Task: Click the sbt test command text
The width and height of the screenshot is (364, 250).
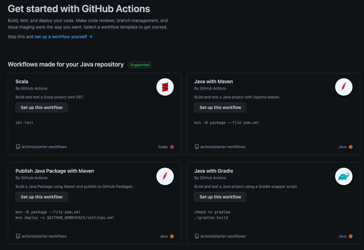Action: 25,123
